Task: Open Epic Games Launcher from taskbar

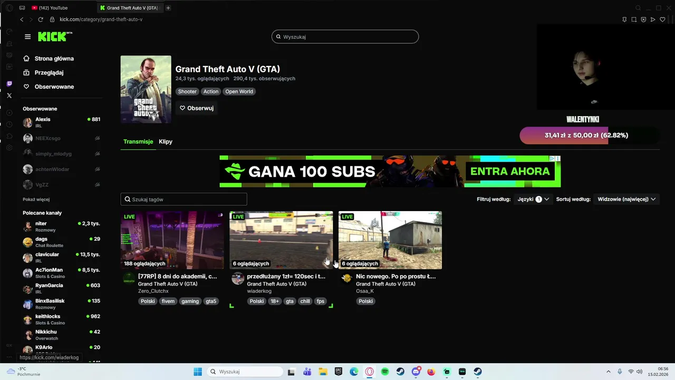Action: [x=339, y=372]
